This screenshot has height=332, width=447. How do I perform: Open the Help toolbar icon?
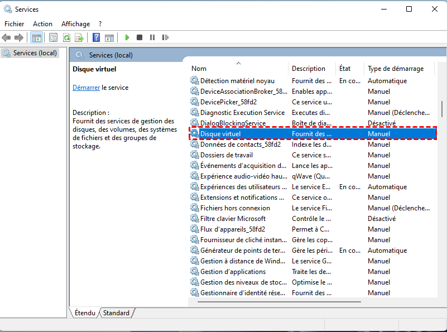point(97,37)
